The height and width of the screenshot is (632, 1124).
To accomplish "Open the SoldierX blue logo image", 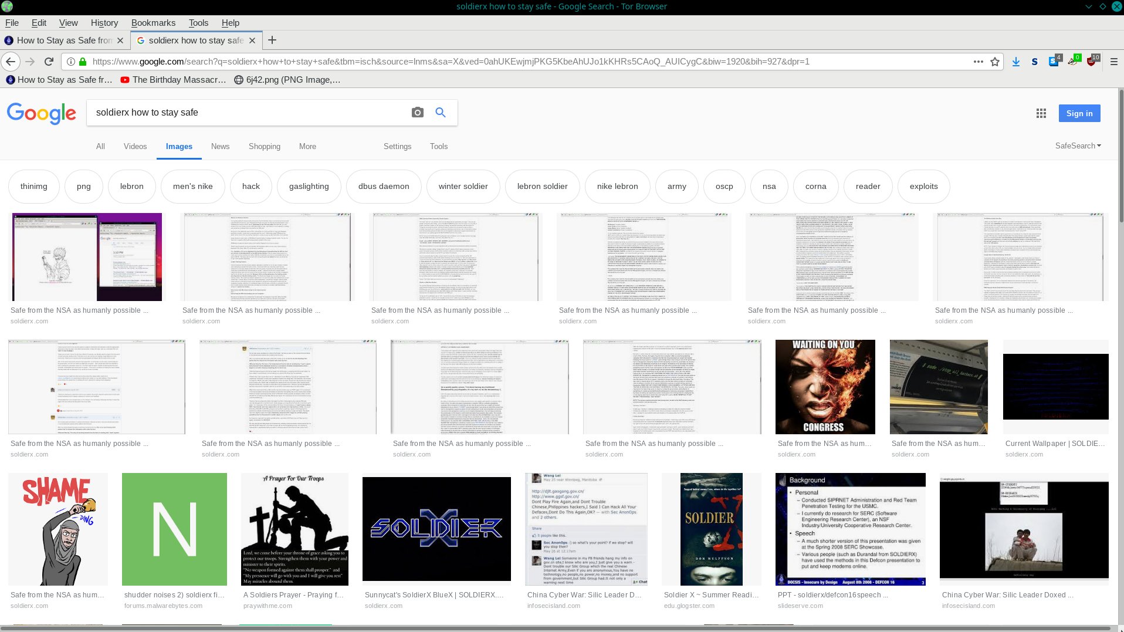I will 436,529.
